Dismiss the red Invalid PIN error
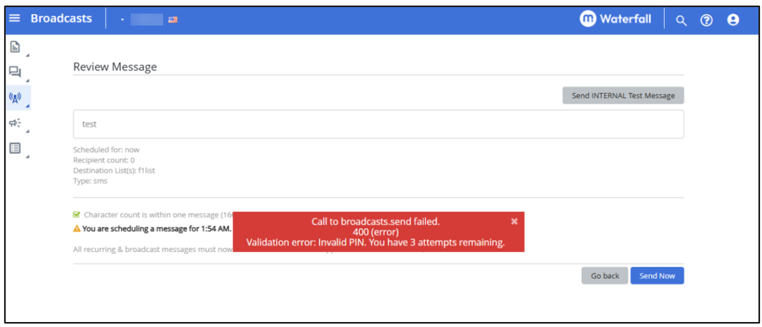Viewport: 762px width, 327px height. [x=514, y=222]
